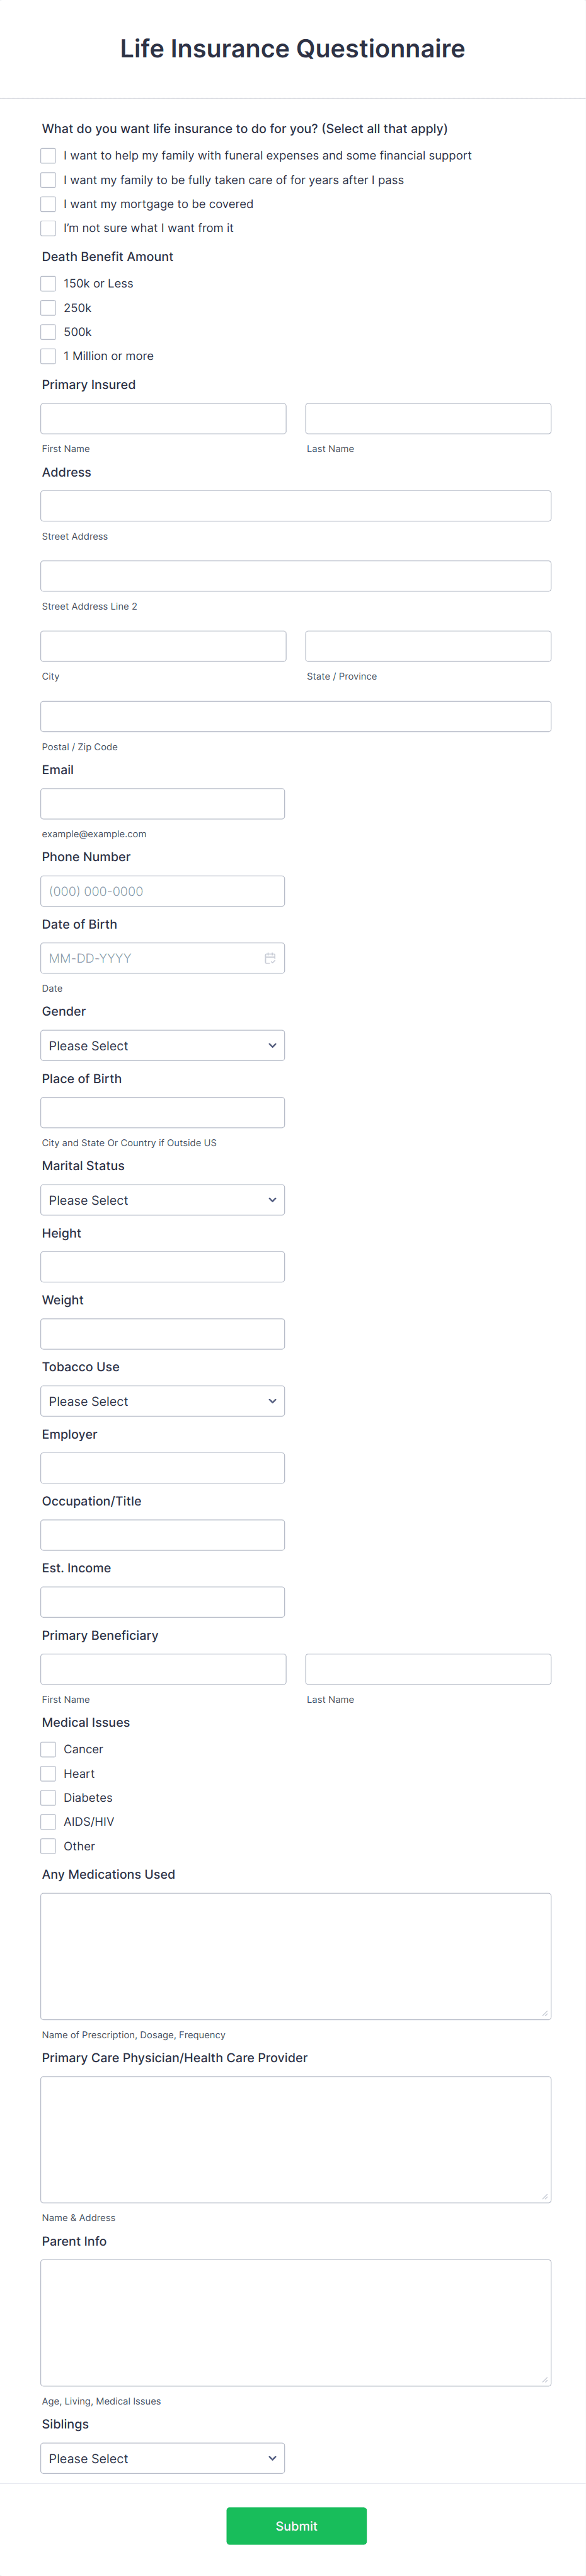Image resolution: width=586 pixels, height=2576 pixels.
Task: Open the Gender dropdown
Action: 162,1045
